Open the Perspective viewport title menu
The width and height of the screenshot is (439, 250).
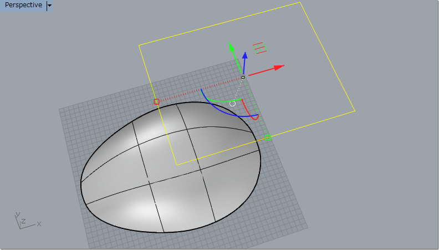coord(23,5)
